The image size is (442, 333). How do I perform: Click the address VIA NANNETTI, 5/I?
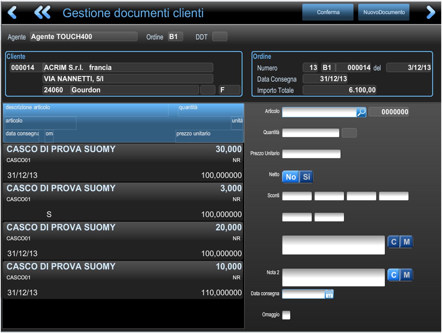point(128,79)
